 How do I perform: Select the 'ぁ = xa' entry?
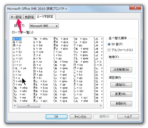pyautogui.click(x=17, y=42)
